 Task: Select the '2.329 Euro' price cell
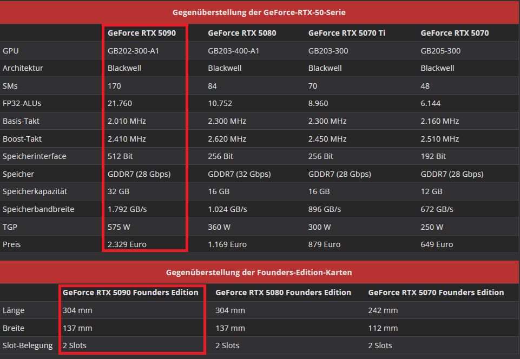(127, 244)
